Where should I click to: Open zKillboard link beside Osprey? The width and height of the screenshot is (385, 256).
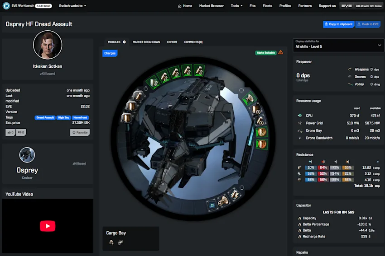point(79,163)
